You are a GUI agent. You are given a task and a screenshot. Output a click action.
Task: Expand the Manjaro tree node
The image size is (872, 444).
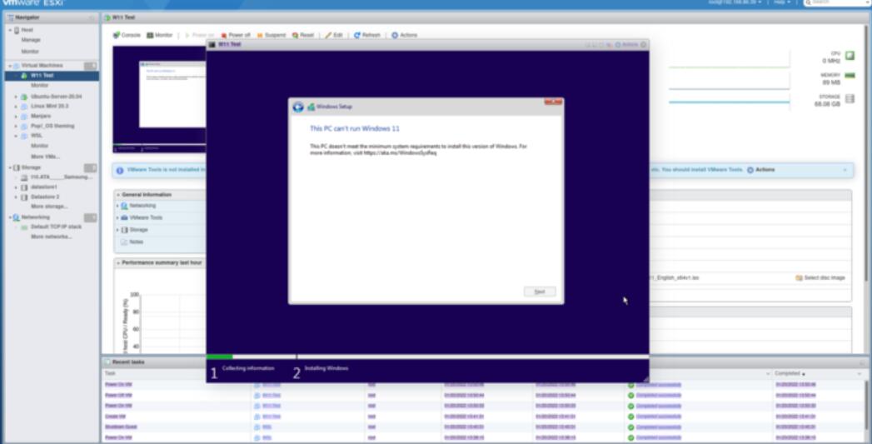(x=16, y=117)
